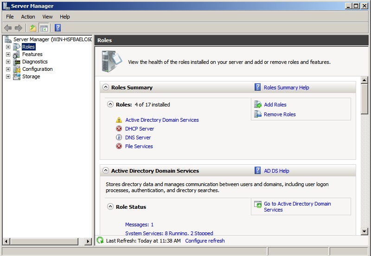Click the Forward arrow toolbar icon
Image resolution: width=371 pixels, height=256 pixels.
19,28
